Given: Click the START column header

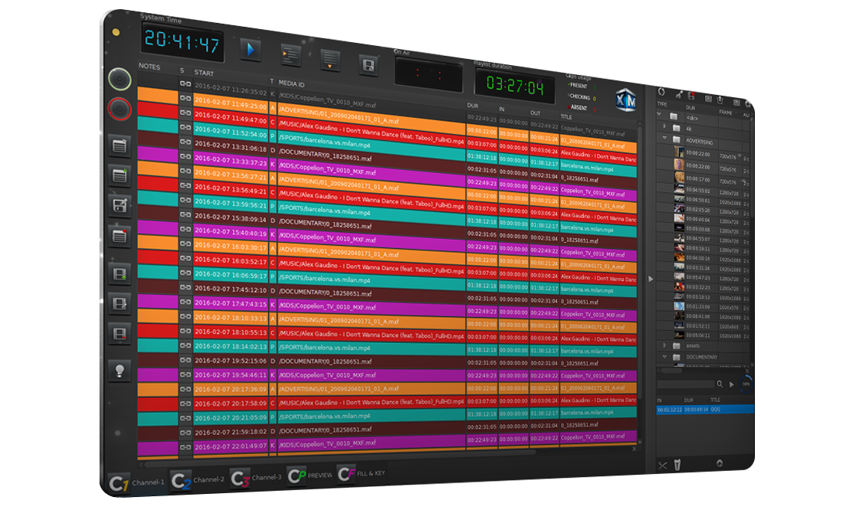Looking at the screenshot, I should coord(204,72).
